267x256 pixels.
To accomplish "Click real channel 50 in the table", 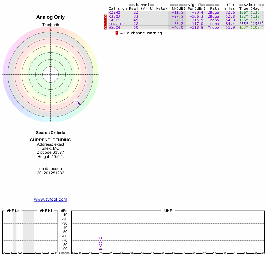I will click(136, 28).
